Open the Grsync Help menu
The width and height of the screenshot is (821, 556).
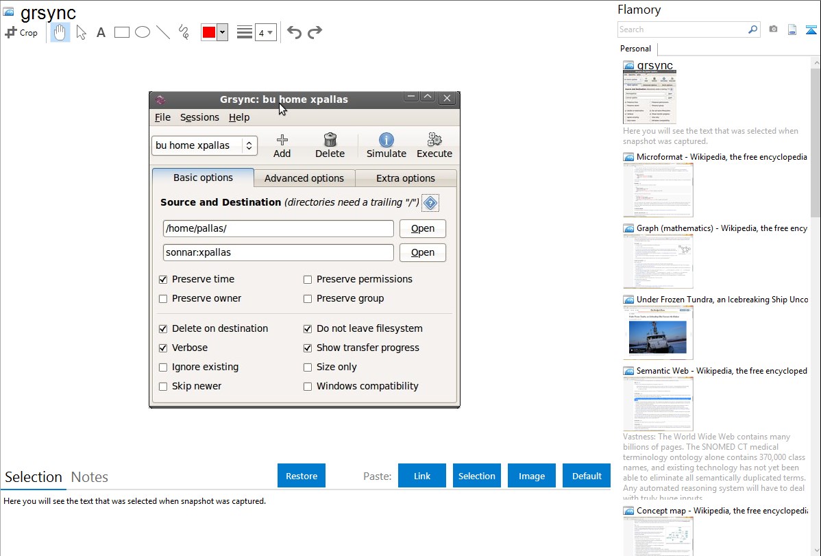click(x=238, y=117)
